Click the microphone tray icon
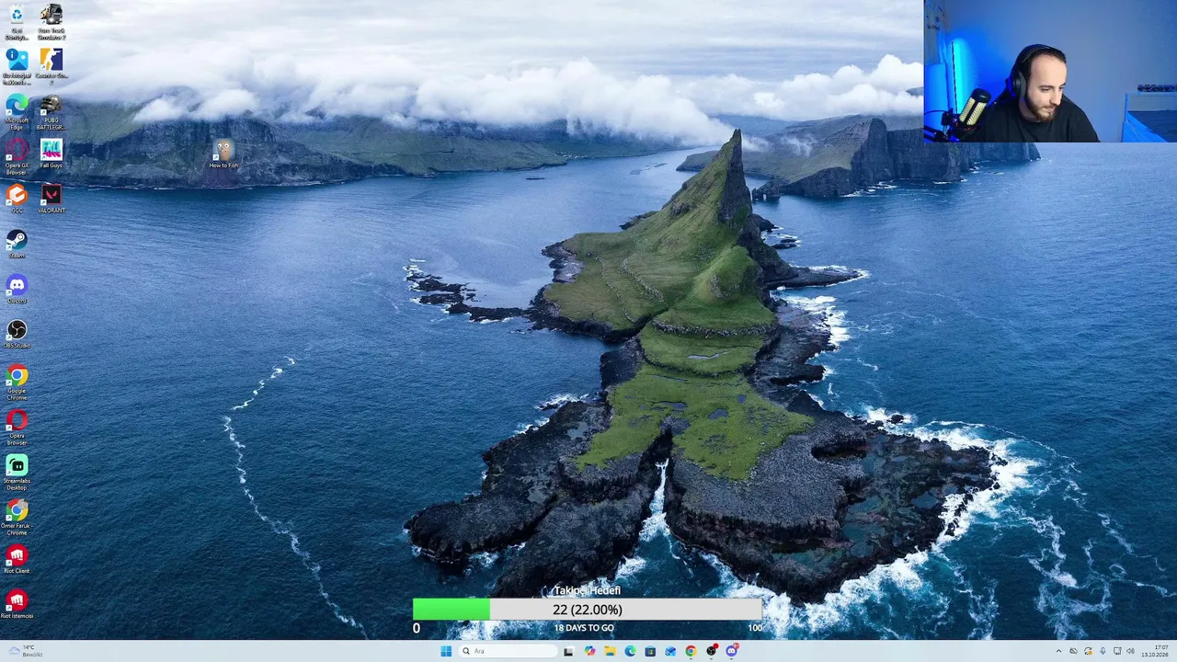The image size is (1177, 662). 1103,651
